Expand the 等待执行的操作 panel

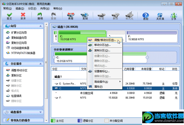point(23,120)
